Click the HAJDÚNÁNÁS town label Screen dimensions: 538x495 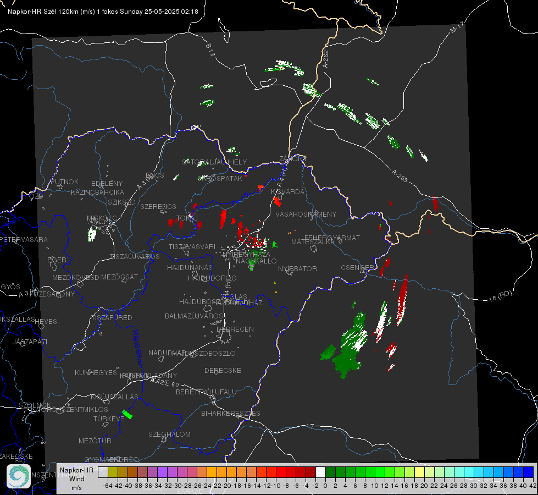[190, 267]
